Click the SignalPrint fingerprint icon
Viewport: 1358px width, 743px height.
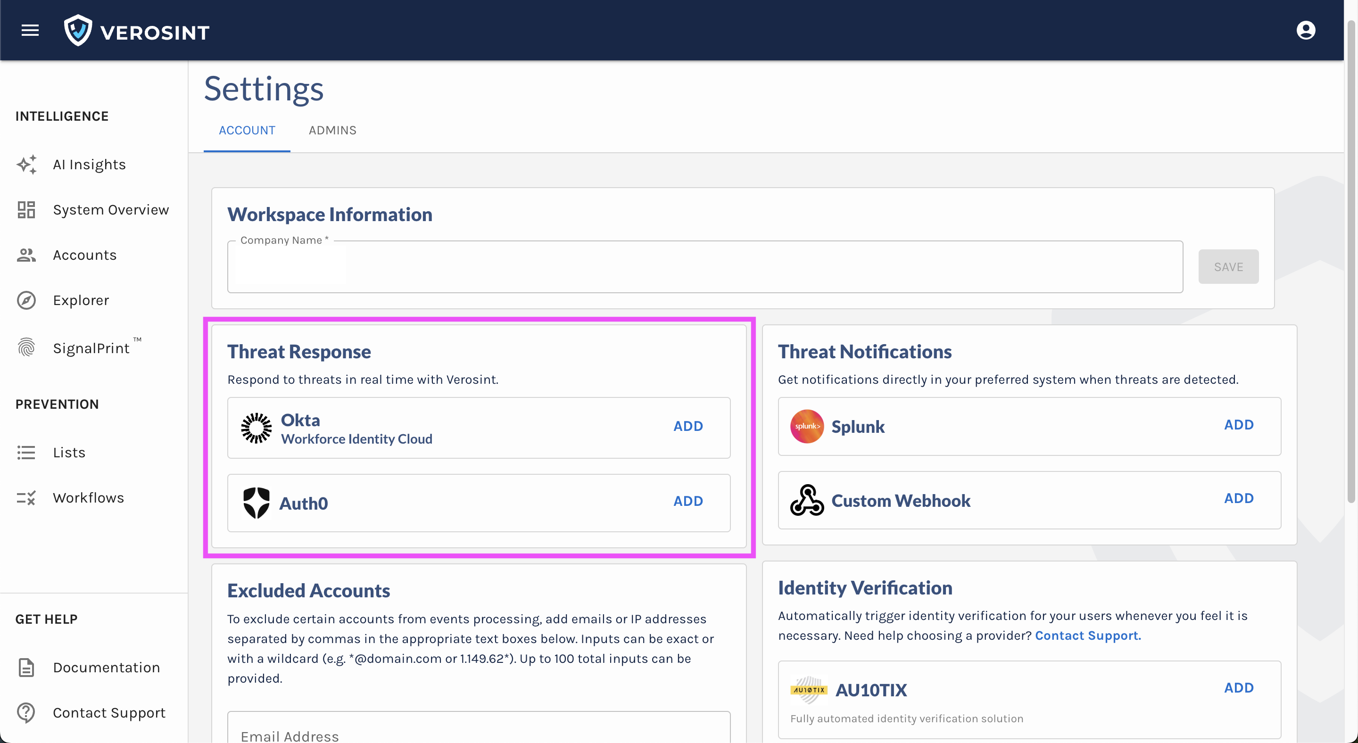[x=26, y=348]
